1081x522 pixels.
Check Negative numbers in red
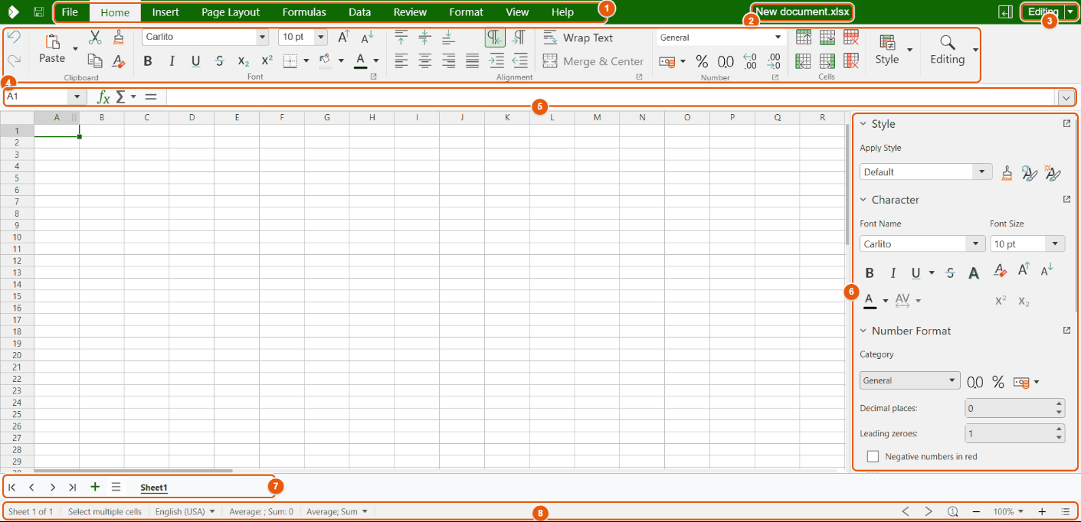point(873,456)
